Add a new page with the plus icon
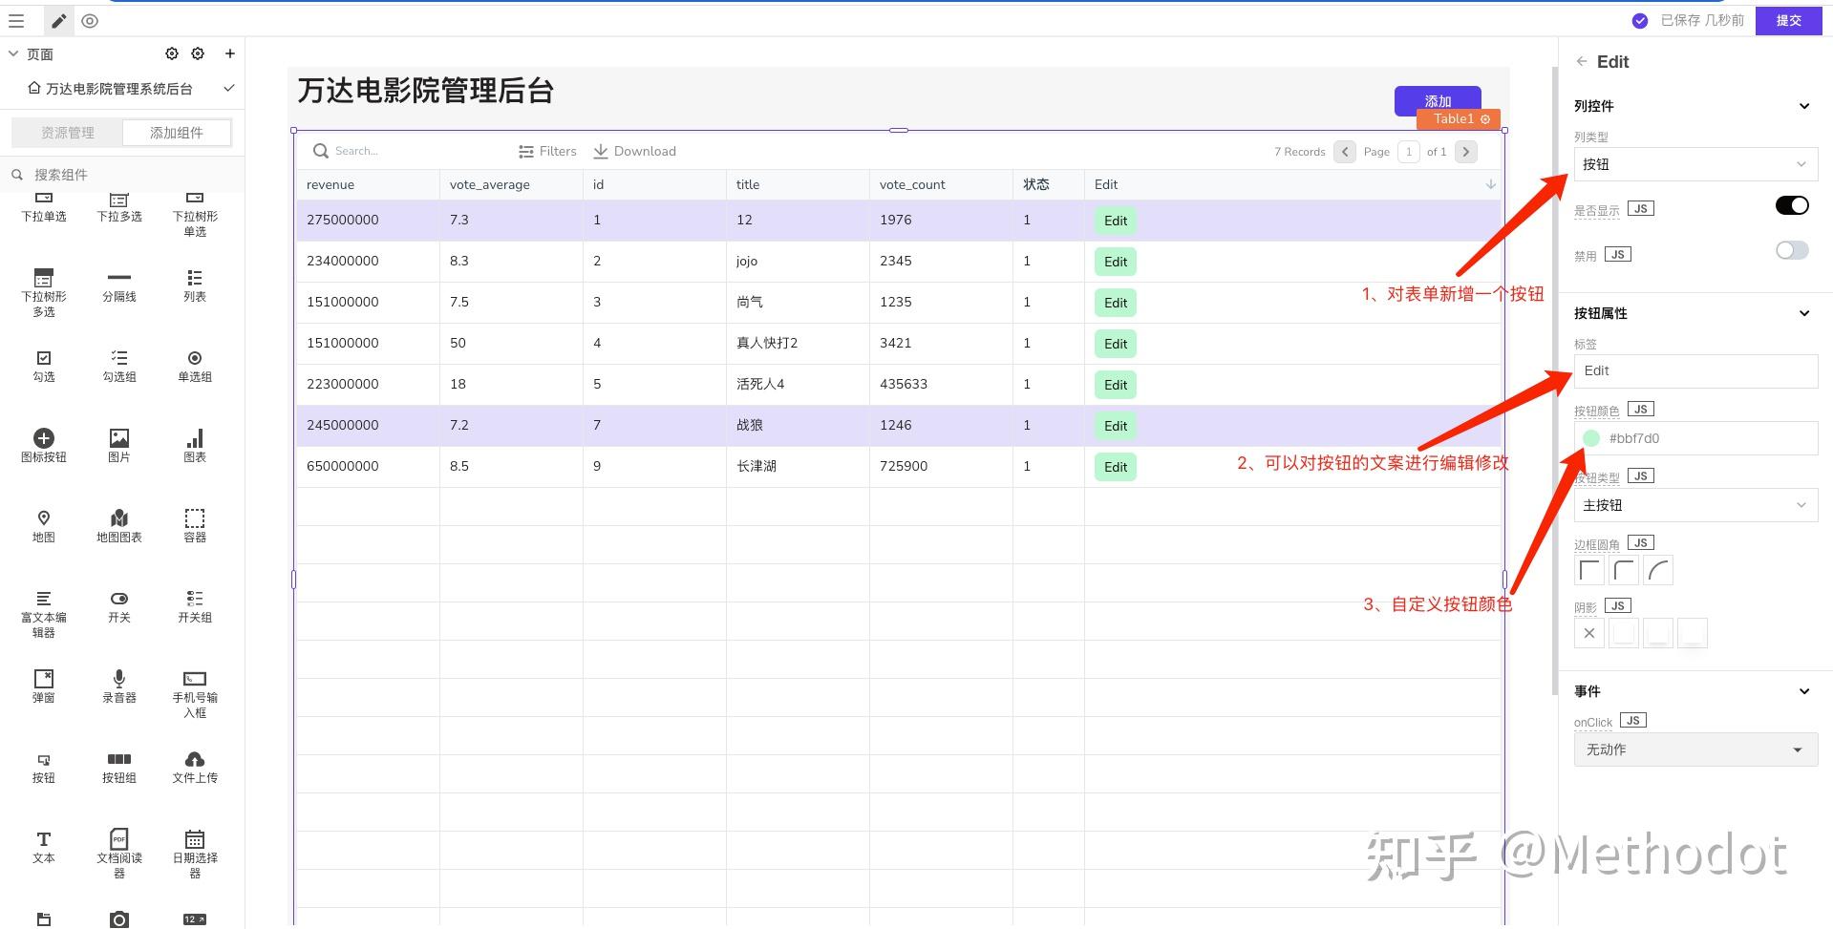 pyautogui.click(x=230, y=53)
